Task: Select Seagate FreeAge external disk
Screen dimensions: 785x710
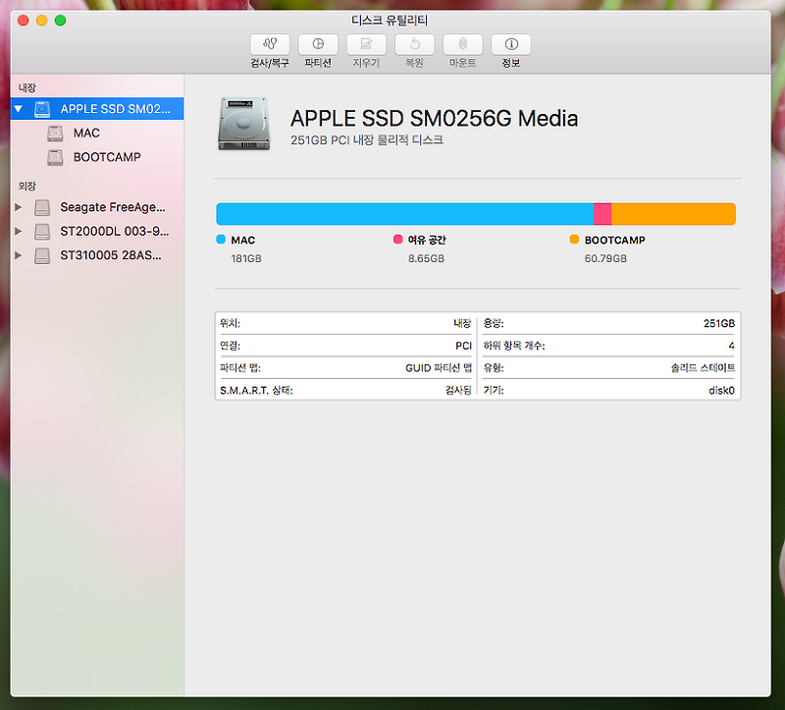Action: click(x=97, y=207)
